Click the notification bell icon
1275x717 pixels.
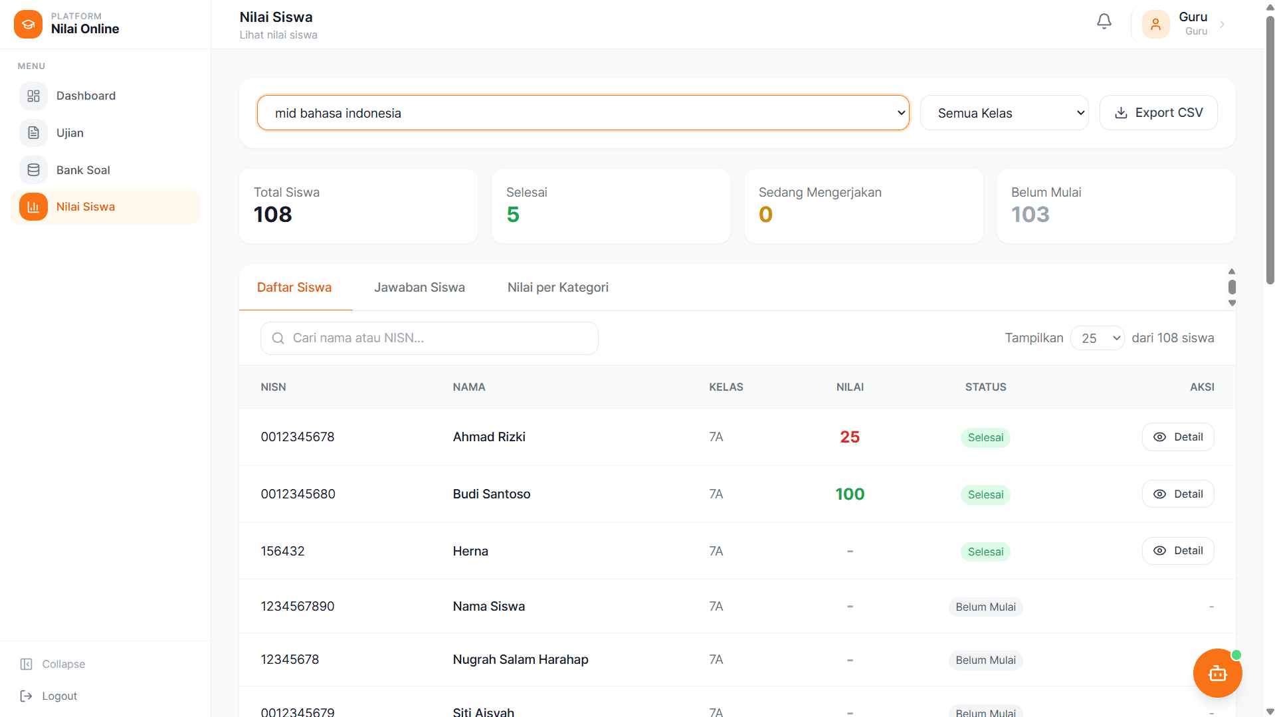tap(1104, 22)
